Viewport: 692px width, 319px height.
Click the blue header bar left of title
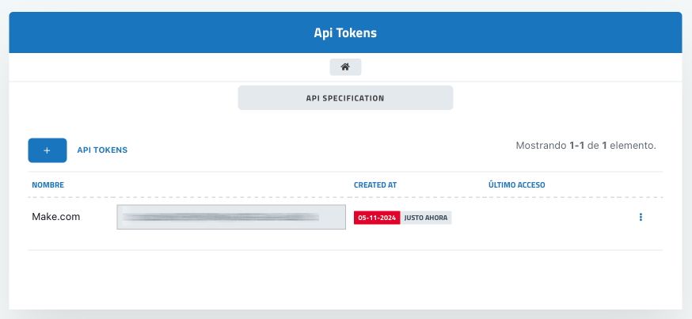[158, 34]
